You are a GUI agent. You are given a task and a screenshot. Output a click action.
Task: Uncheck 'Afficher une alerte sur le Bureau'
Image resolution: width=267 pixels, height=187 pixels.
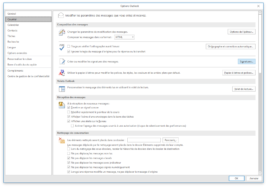click(x=69, y=121)
